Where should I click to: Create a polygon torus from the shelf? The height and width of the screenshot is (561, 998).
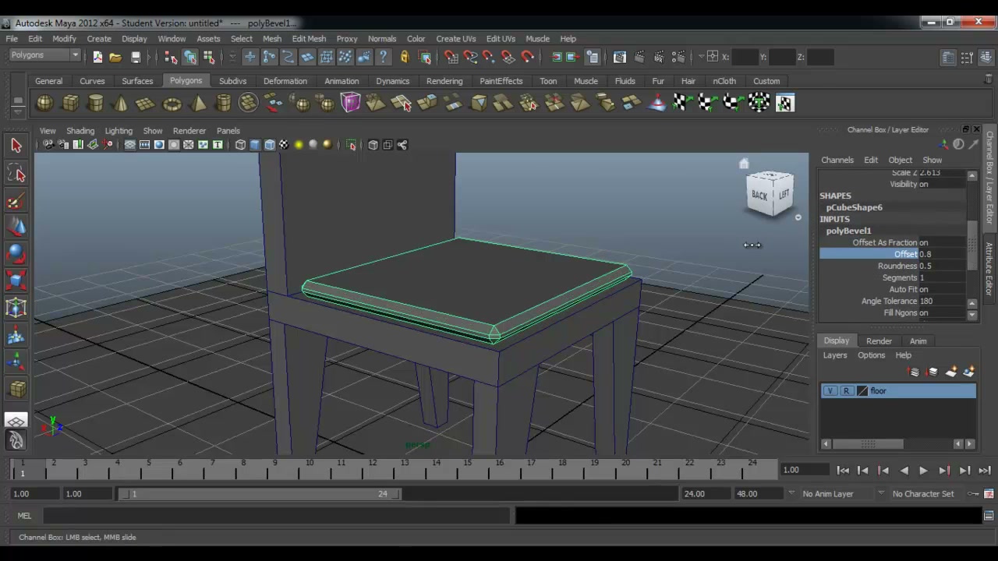pyautogui.click(x=172, y=103)
